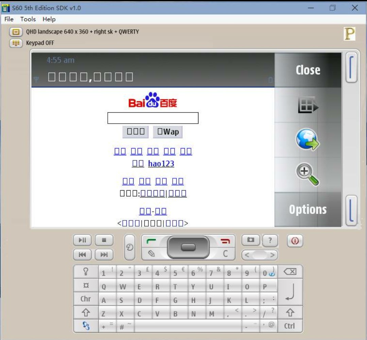Toggle the Chr key on the keyboard

(x=86, y=299)
